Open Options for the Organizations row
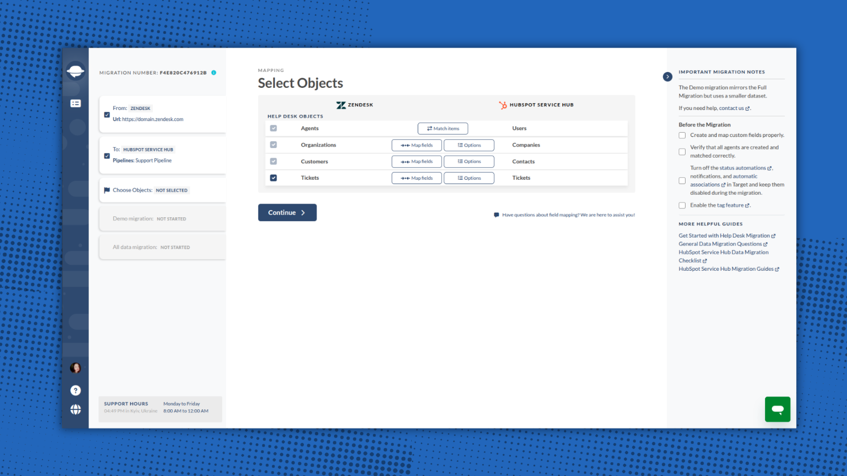This screenshot has height=476, width=847. (x=468, y=145)
